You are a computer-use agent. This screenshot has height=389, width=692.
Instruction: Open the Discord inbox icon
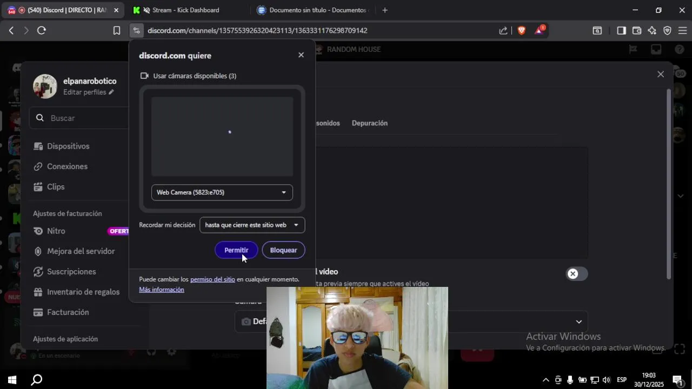pos(656,49)
